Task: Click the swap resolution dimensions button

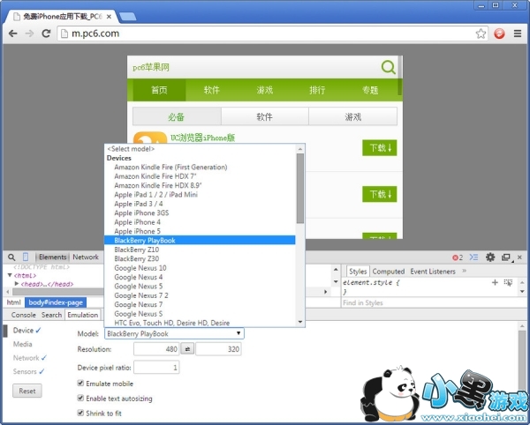Action: tap(187, 349)
